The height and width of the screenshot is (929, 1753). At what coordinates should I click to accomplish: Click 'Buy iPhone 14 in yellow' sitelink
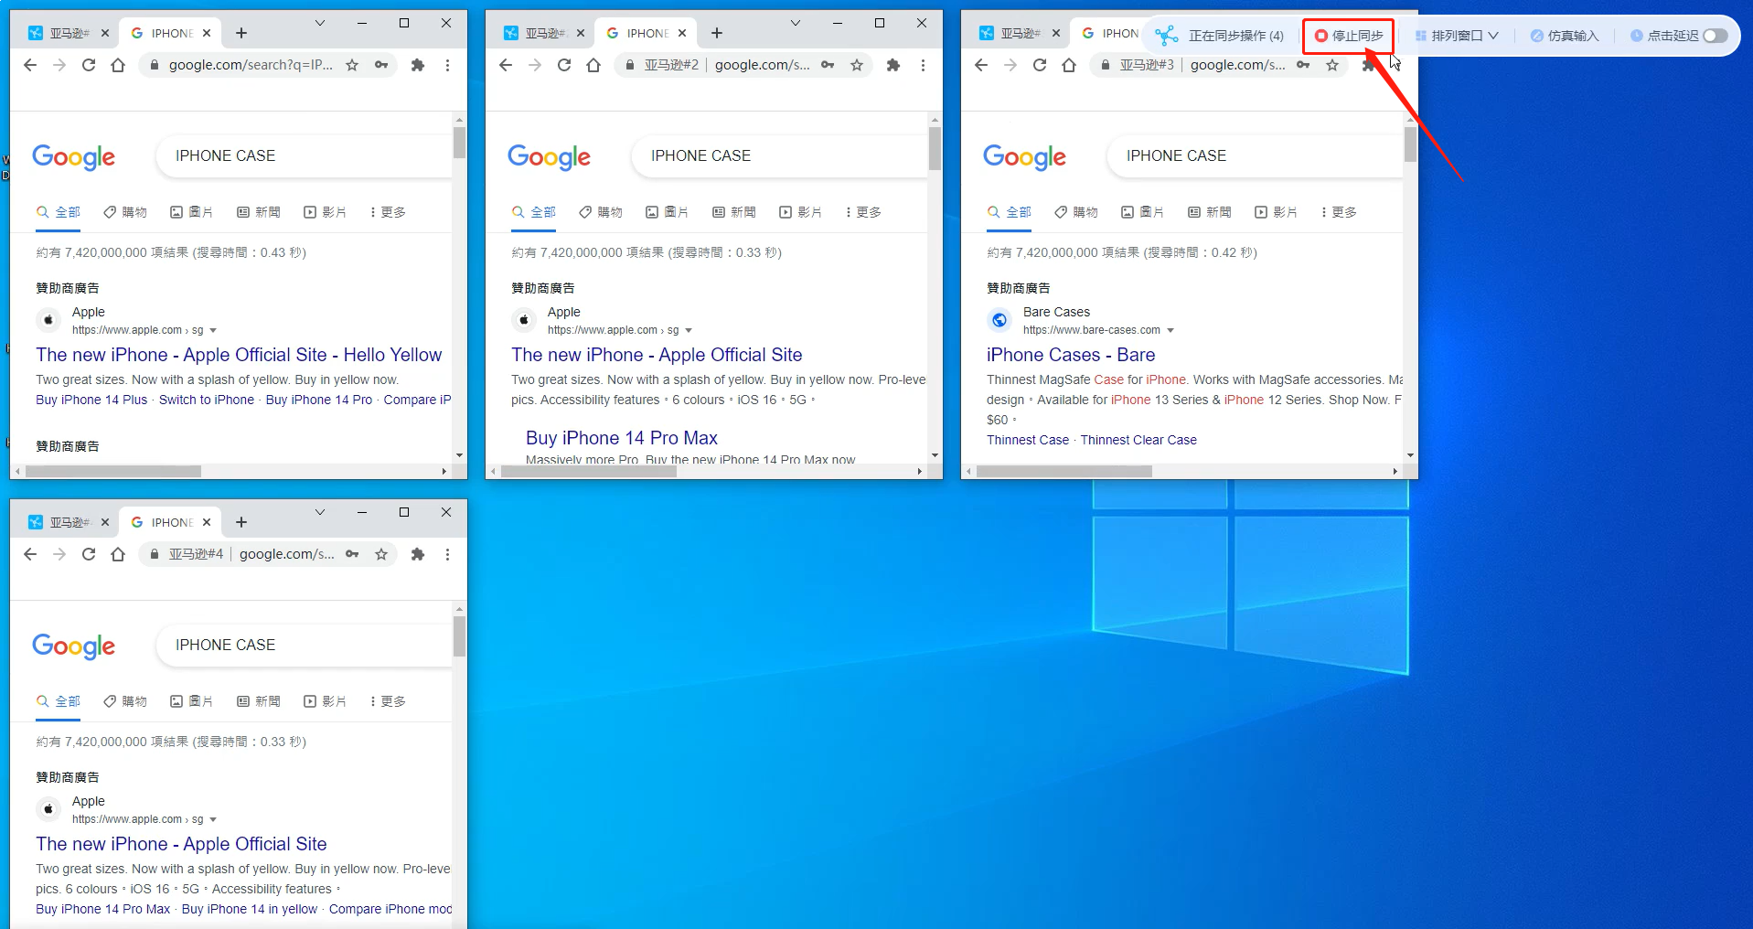click(x=250, y=909)
